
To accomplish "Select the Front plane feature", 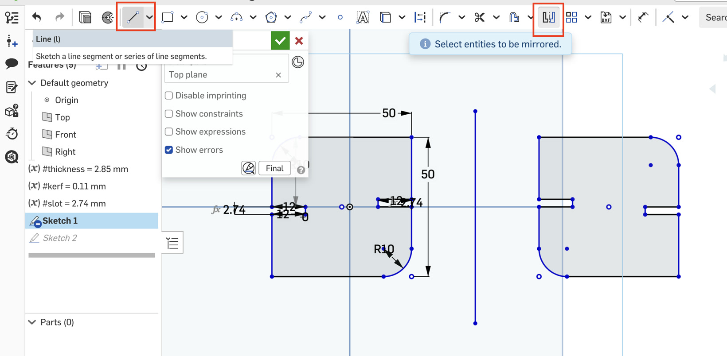I will (66, 135).
